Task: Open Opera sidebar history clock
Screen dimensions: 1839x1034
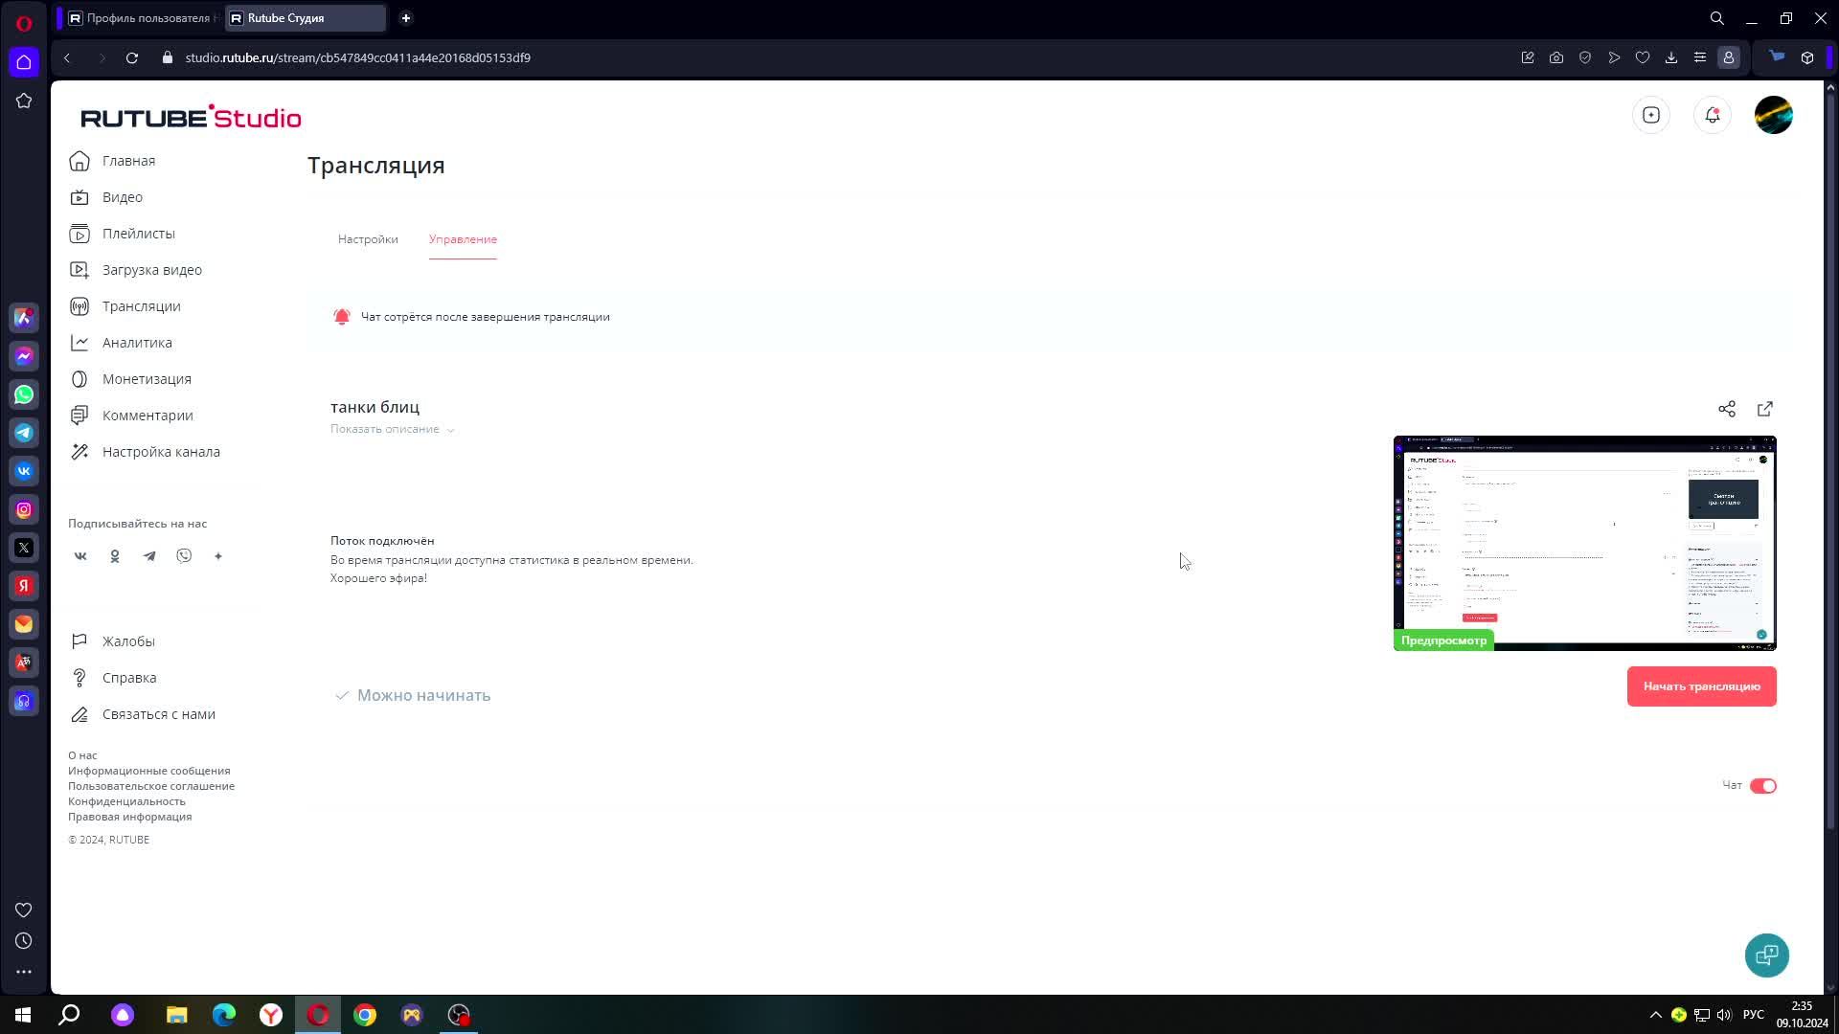Action: point(24,941)
